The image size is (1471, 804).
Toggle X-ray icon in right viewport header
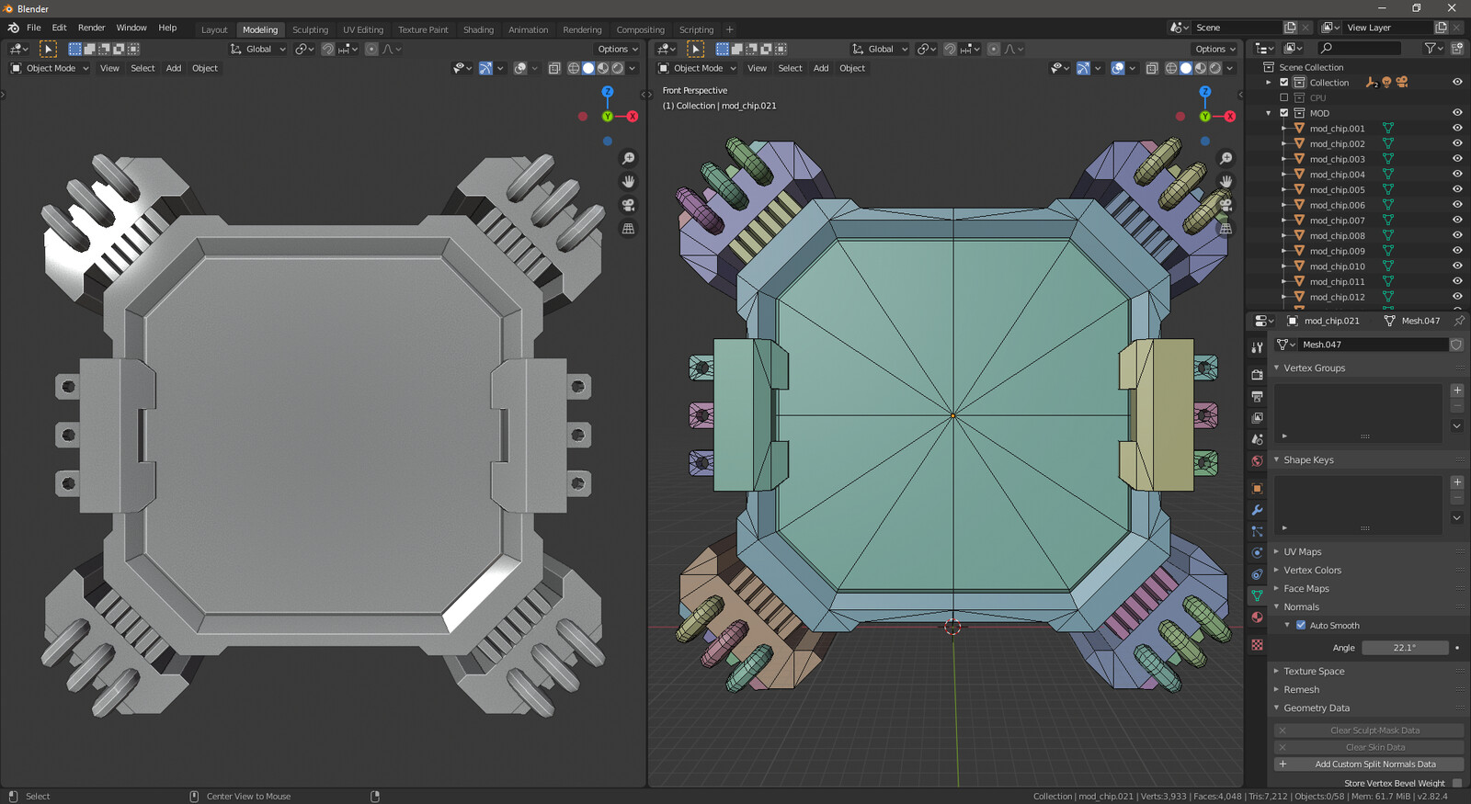click(1151, 68)
